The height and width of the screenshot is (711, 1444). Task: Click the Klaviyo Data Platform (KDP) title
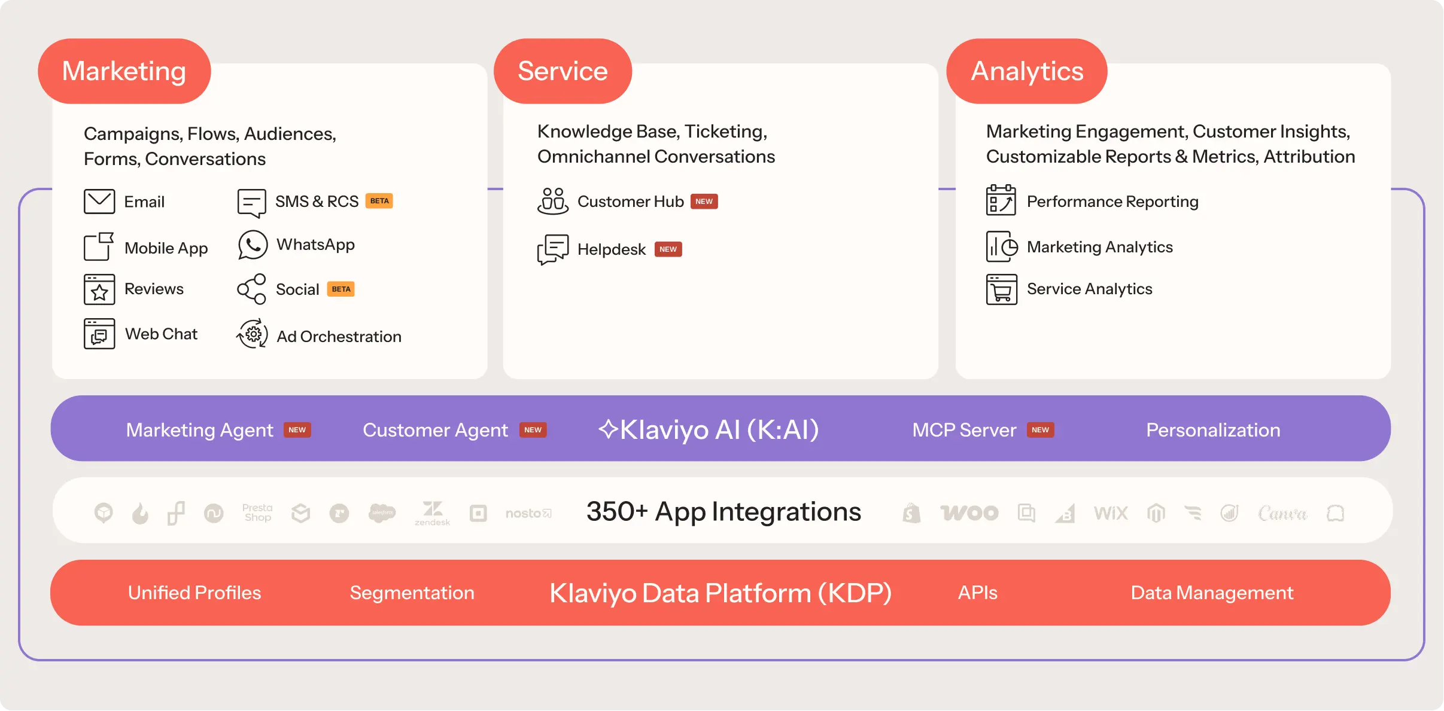[x=721, y=593]
